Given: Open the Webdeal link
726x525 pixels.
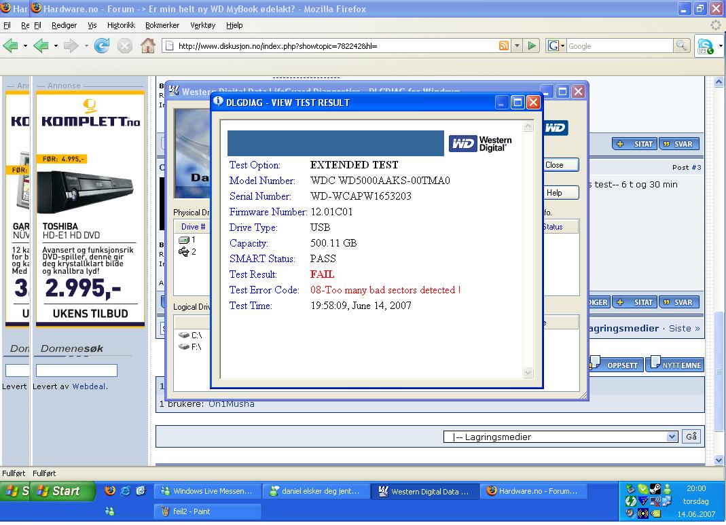Looking at the screenshot, I should 89,386.
